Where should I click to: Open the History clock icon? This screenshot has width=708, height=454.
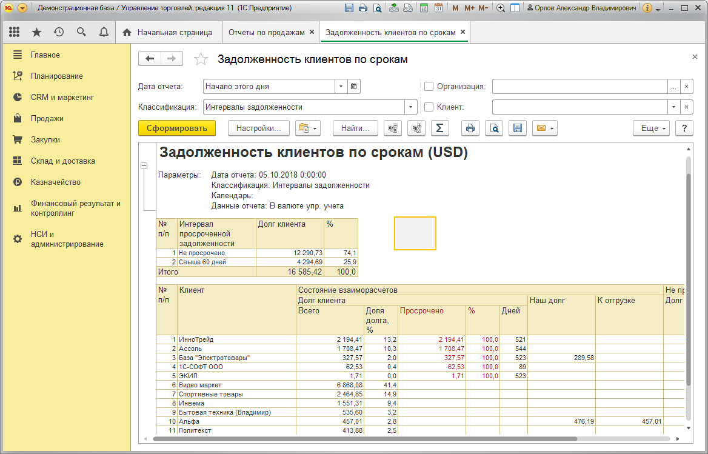point(59,32)
